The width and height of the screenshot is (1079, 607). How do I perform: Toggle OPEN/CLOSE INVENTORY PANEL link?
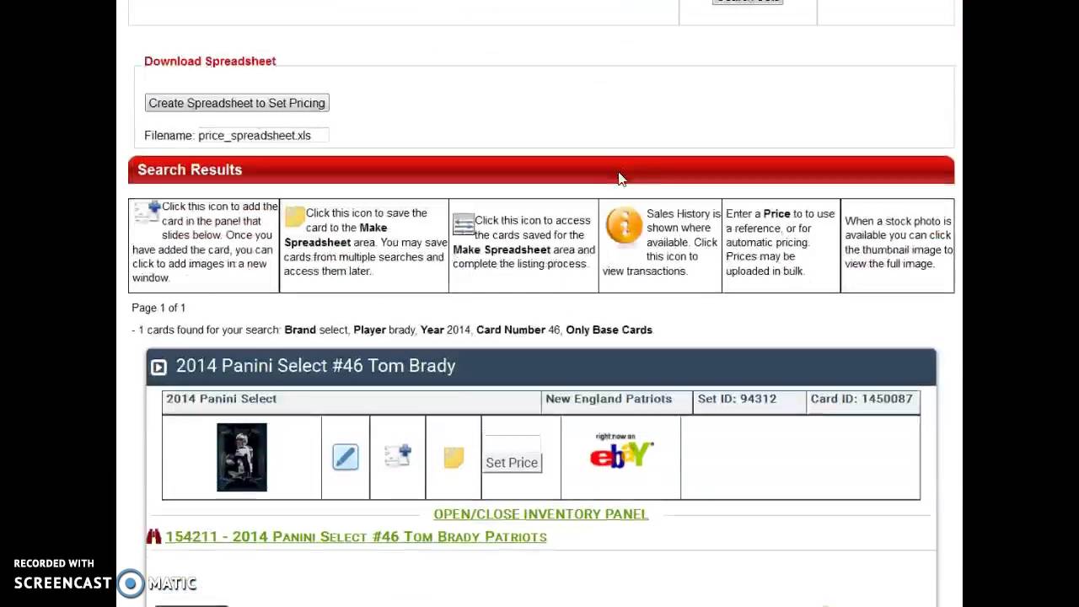point(540,514)
